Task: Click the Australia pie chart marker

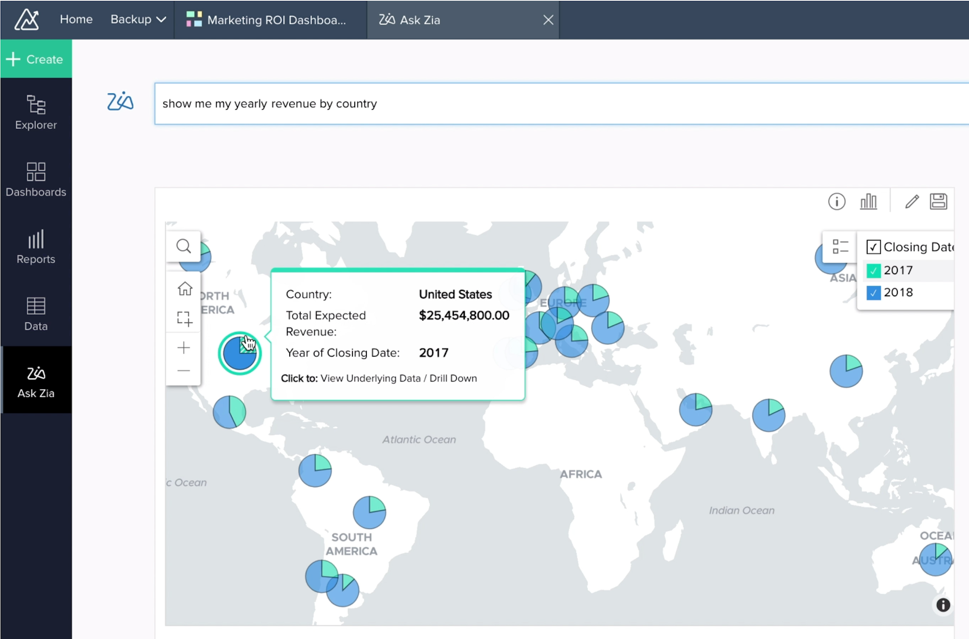Action: 935,559
